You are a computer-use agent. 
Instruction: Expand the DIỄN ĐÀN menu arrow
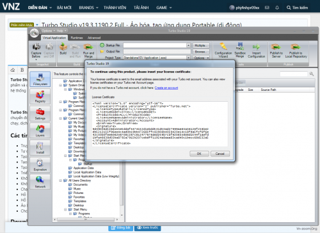tap(51, 8)
